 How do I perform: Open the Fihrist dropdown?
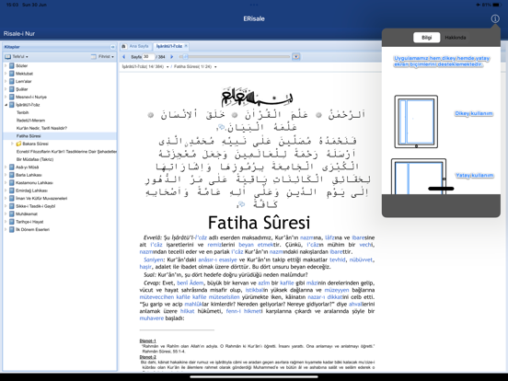(x=102, y=57)
